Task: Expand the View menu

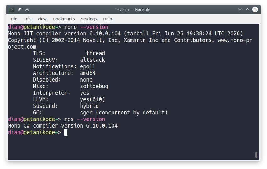Action: click(x=42, y=19)
